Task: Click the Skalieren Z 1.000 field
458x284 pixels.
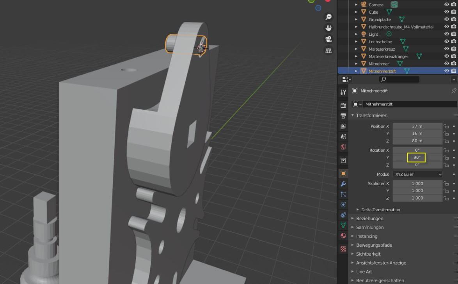Action: point(417,198)
